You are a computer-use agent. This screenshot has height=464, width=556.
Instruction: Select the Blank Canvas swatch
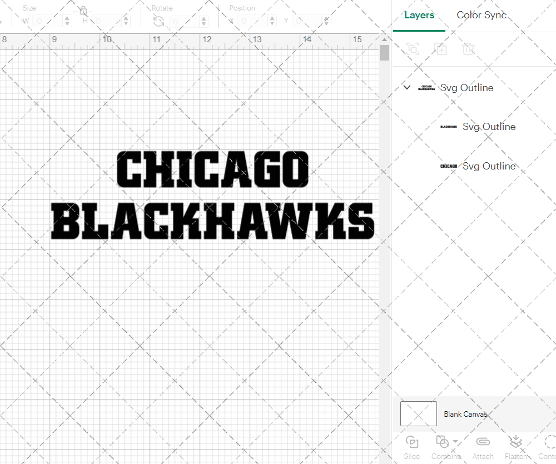(419, 413)
